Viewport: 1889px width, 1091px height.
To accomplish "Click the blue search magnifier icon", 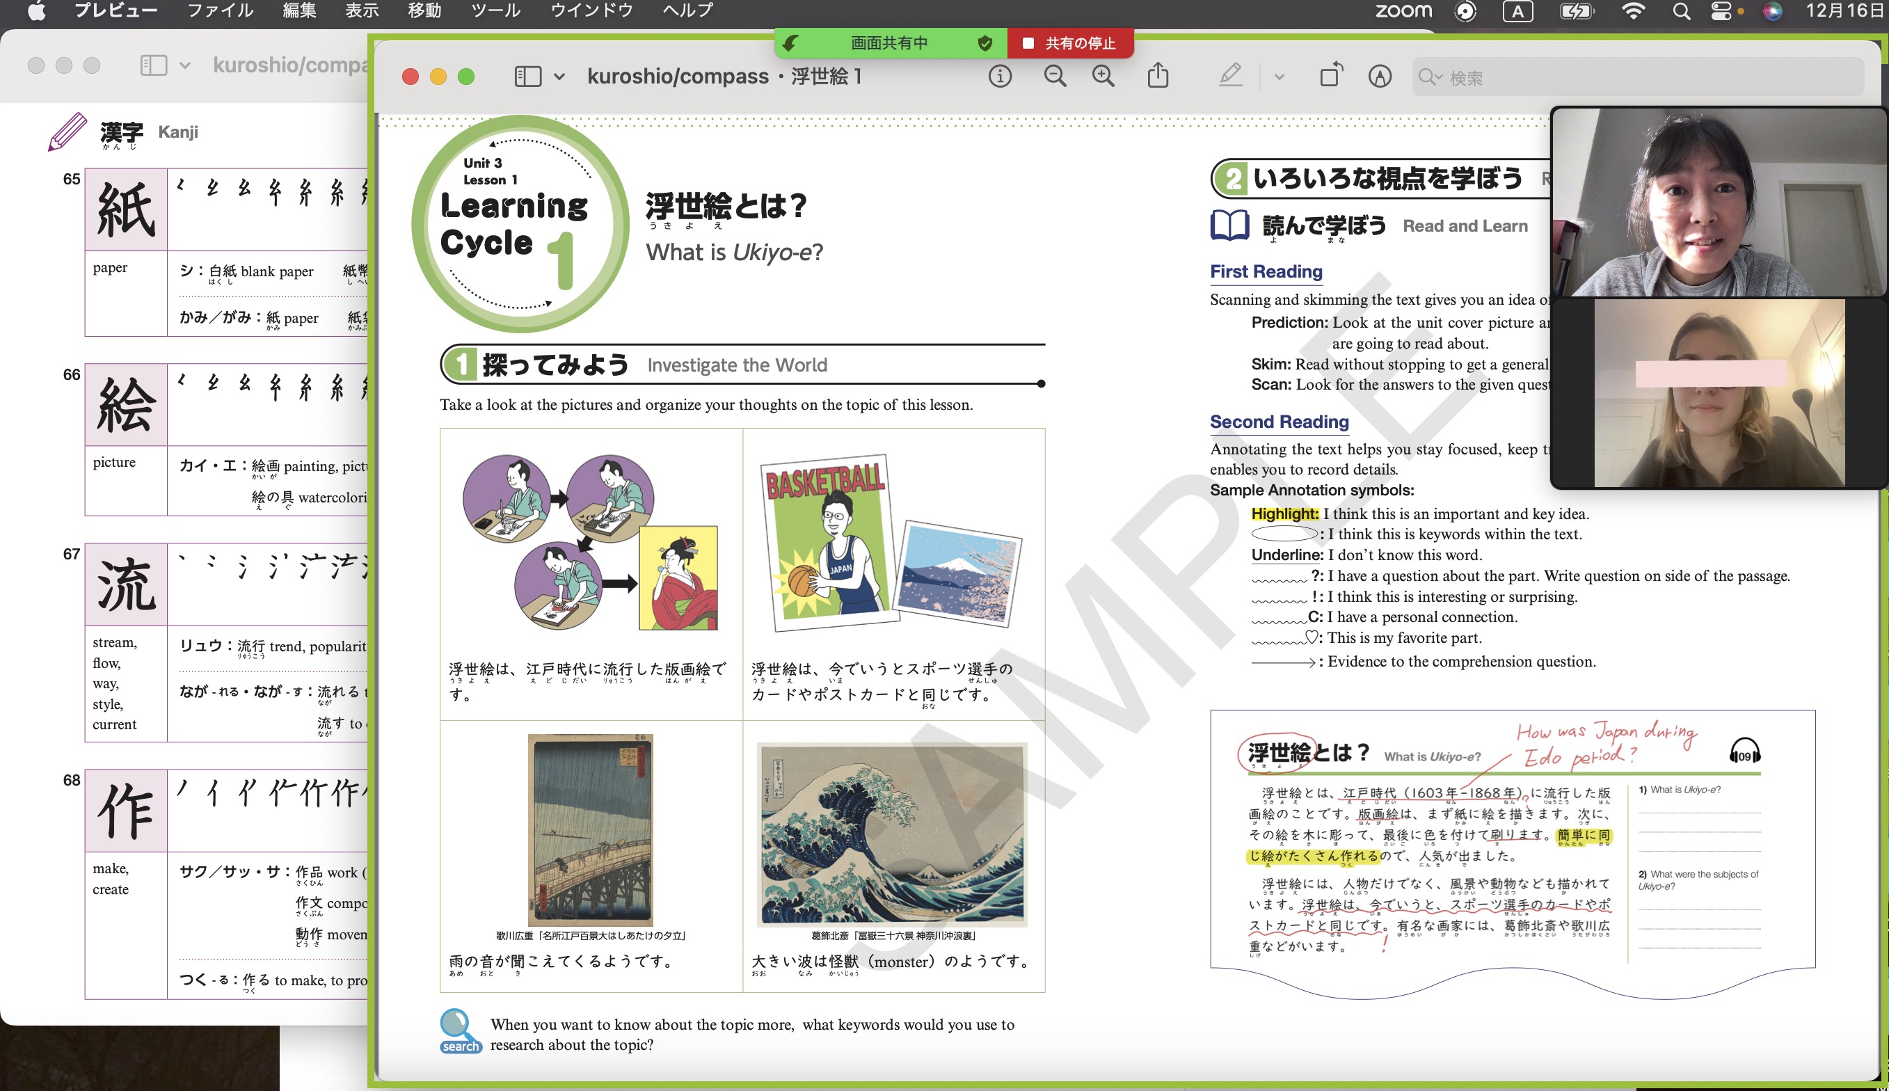I will click(459, 1031).
